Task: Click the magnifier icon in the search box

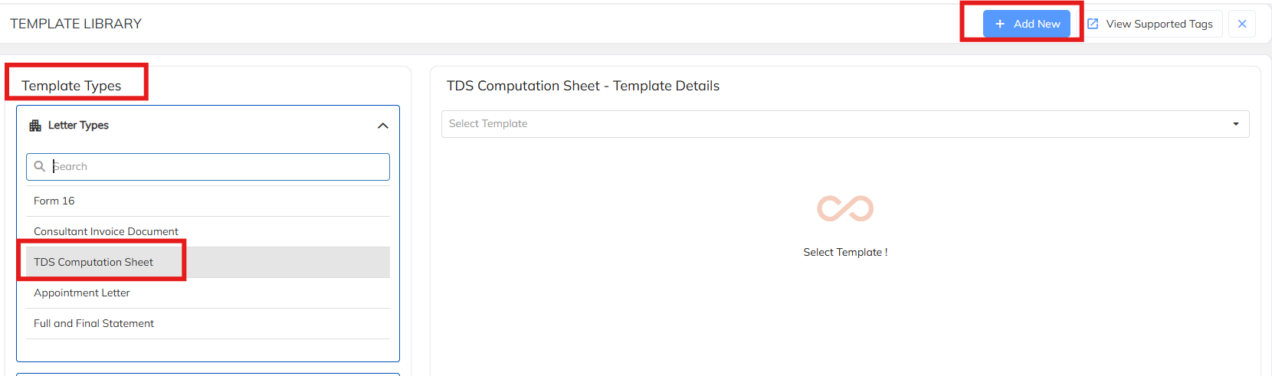Action: [40, 166]
